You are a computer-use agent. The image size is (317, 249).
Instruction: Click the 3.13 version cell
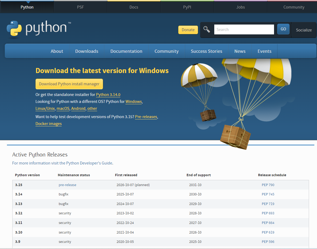[x=19, y=204]
